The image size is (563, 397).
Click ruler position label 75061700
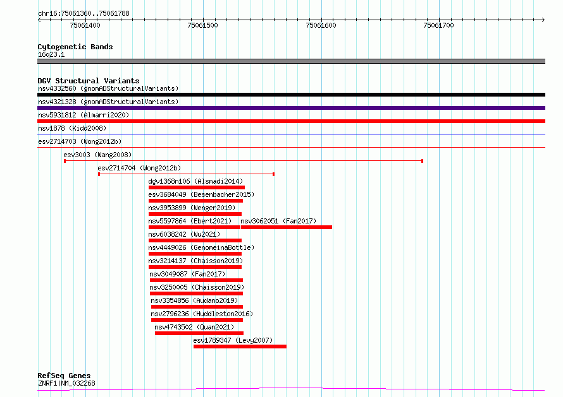point(439,25)
